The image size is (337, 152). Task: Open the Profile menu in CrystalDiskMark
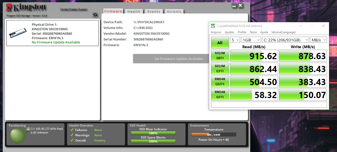tap(242, 32)
